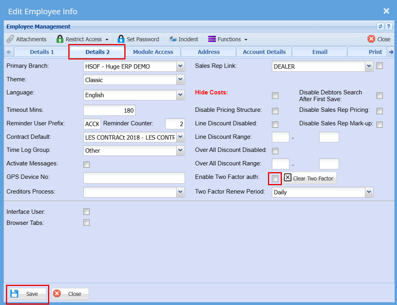The image size is (397, 305).
Task: Enable Two Factor auth checkbox
Action: coord(275,179)
